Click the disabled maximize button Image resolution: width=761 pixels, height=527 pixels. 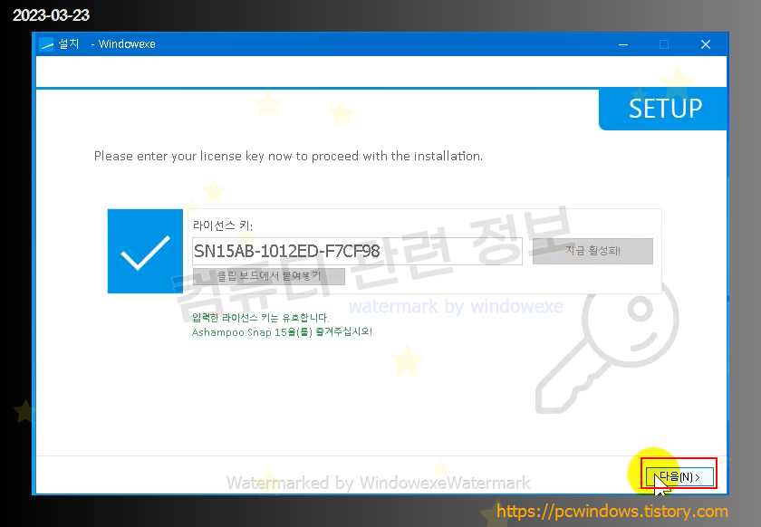664,44
